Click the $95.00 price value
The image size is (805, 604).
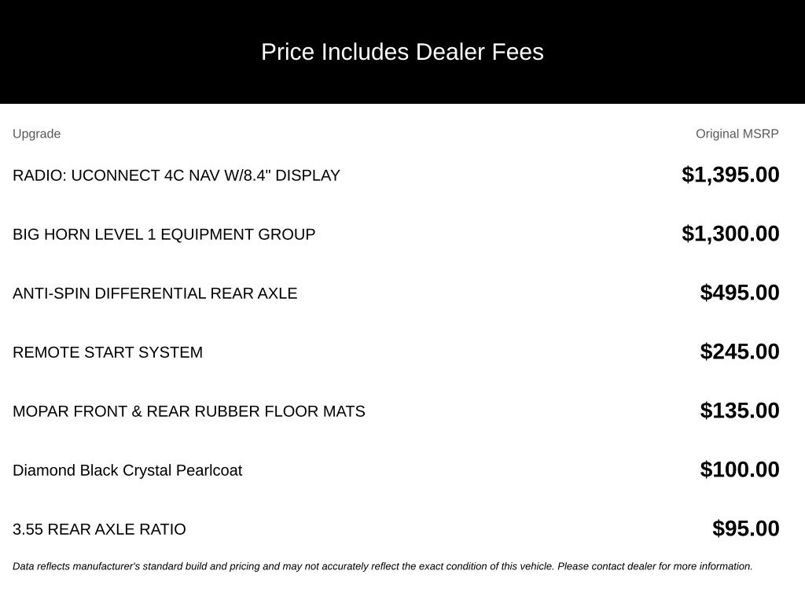[745, 528]
